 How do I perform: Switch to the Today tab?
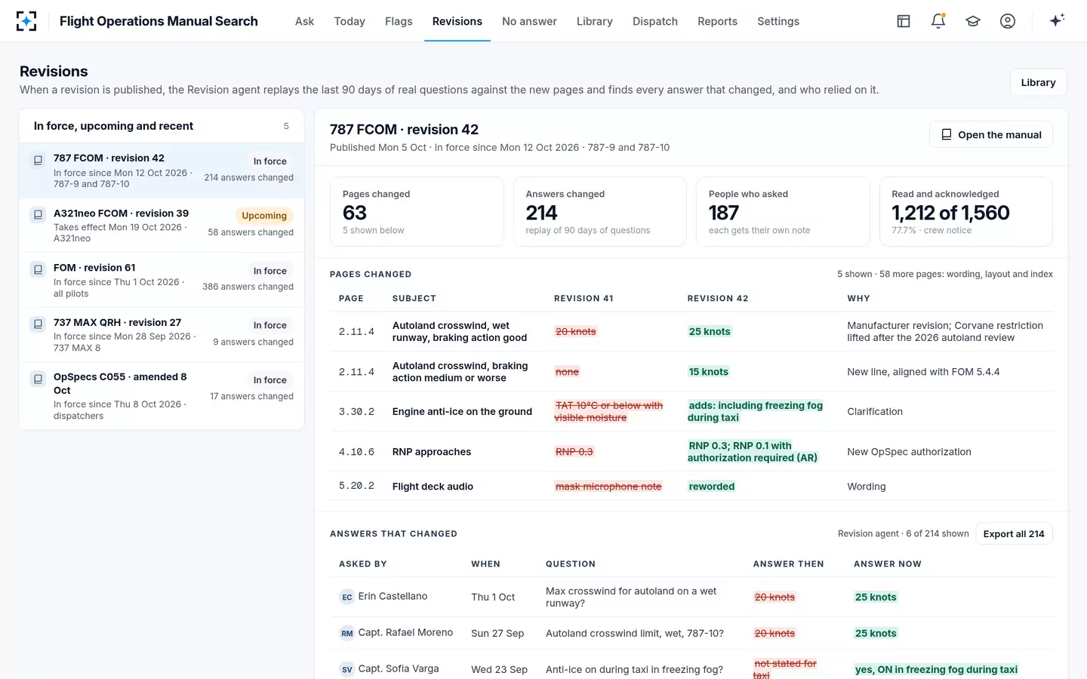point(350,21)
